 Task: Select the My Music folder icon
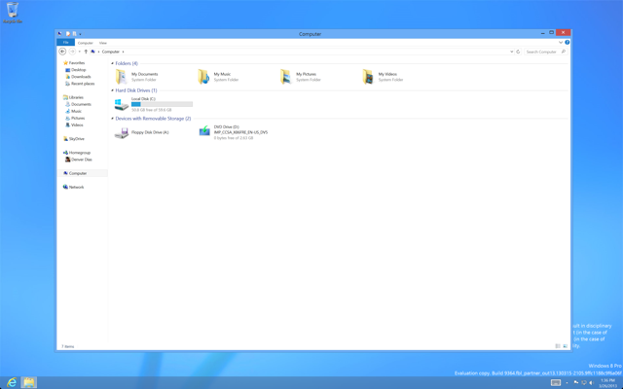coord(203,77)
